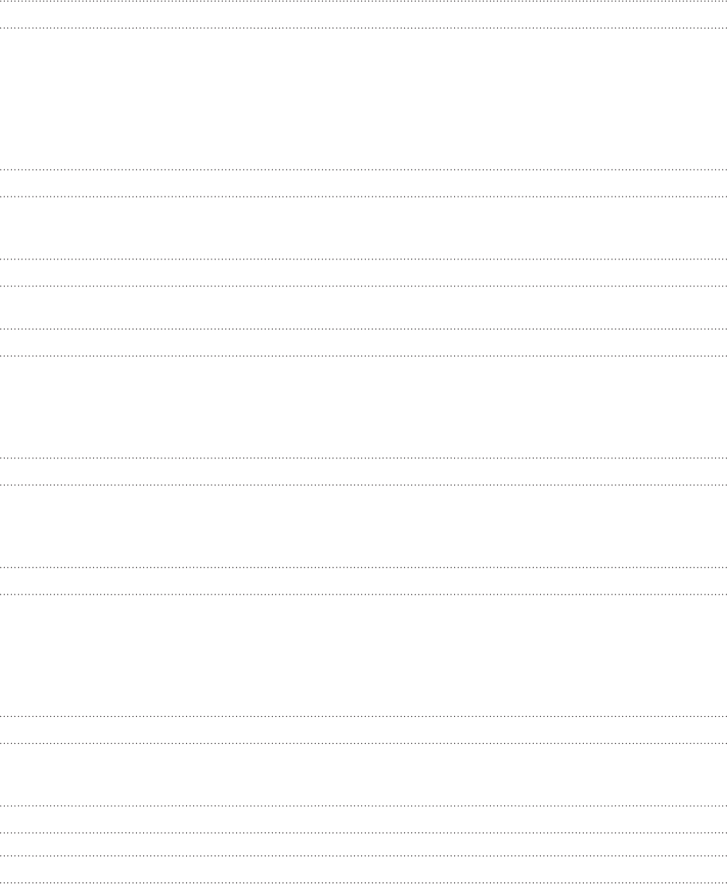Click the eighth dotted line from top
The width and height of the screenshot is (727, 884).
coord(363,355)
